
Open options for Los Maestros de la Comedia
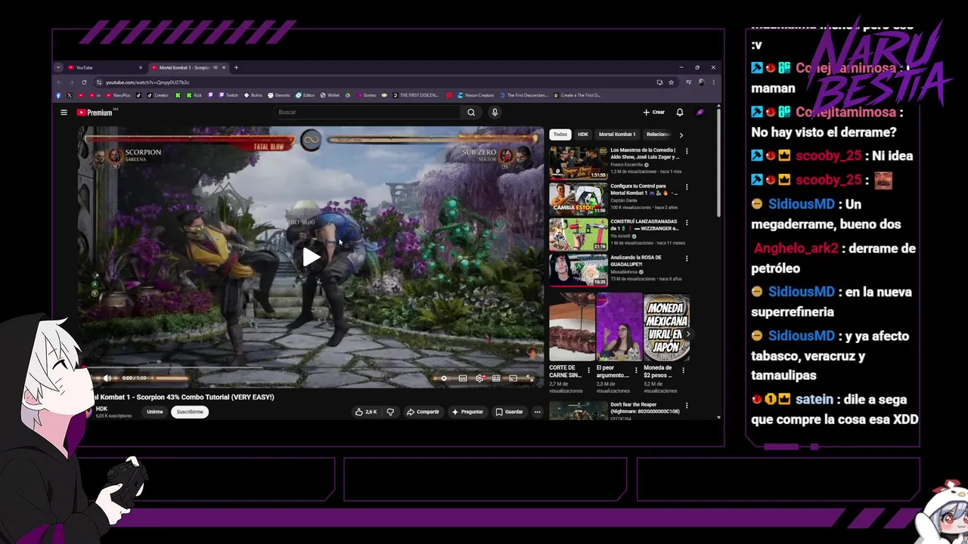687,151
